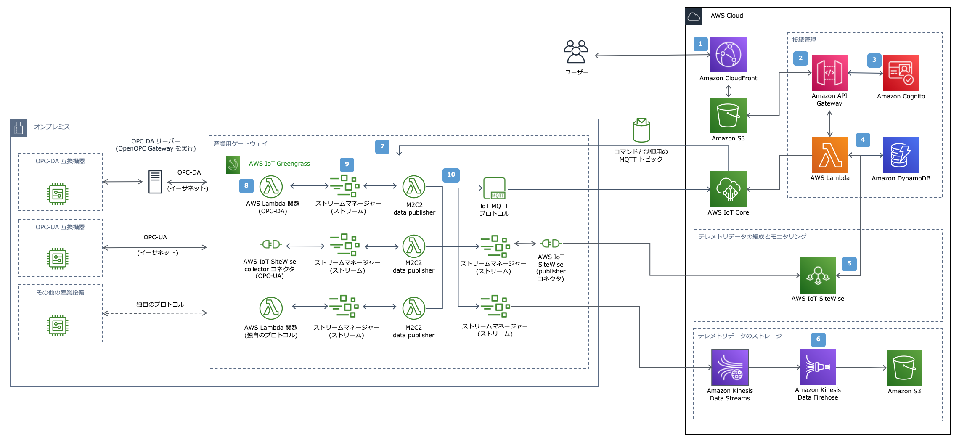
Task: Click the OPC-DA 互換機器 box title
Action: tap(60, 161)
